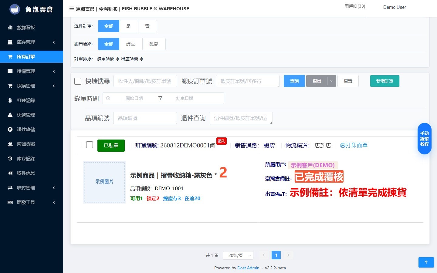Expand the 庫存管理 submenu chevron
The width and height of the screenshot is (437, 273).
[54, 42]
